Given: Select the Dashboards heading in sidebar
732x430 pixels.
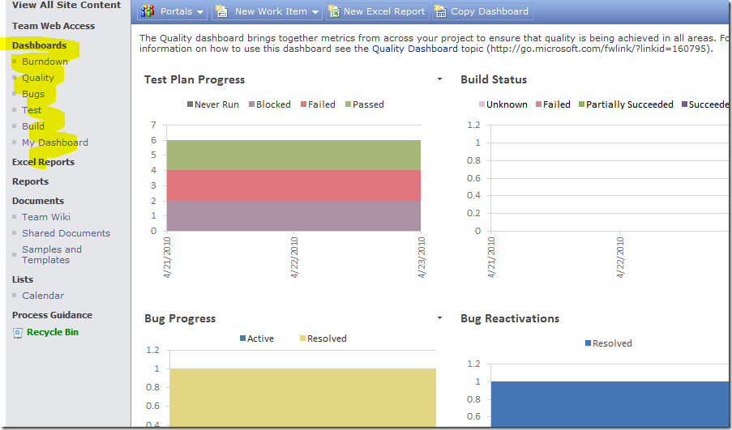Looking at the screenshot, I should click(39, 45).
